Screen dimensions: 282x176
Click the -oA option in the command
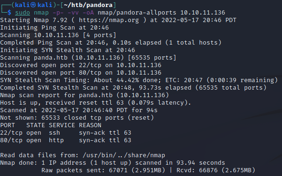[x=88, y=13]
